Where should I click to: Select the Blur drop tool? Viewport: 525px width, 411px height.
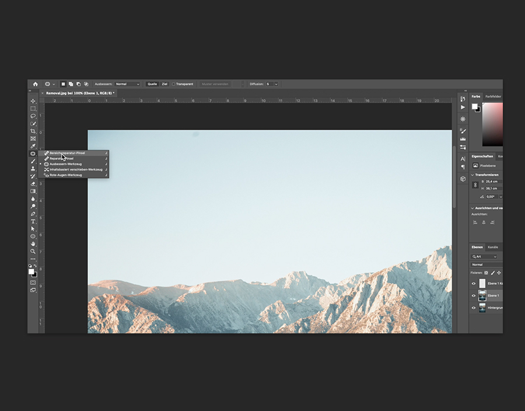click(33, 198)
